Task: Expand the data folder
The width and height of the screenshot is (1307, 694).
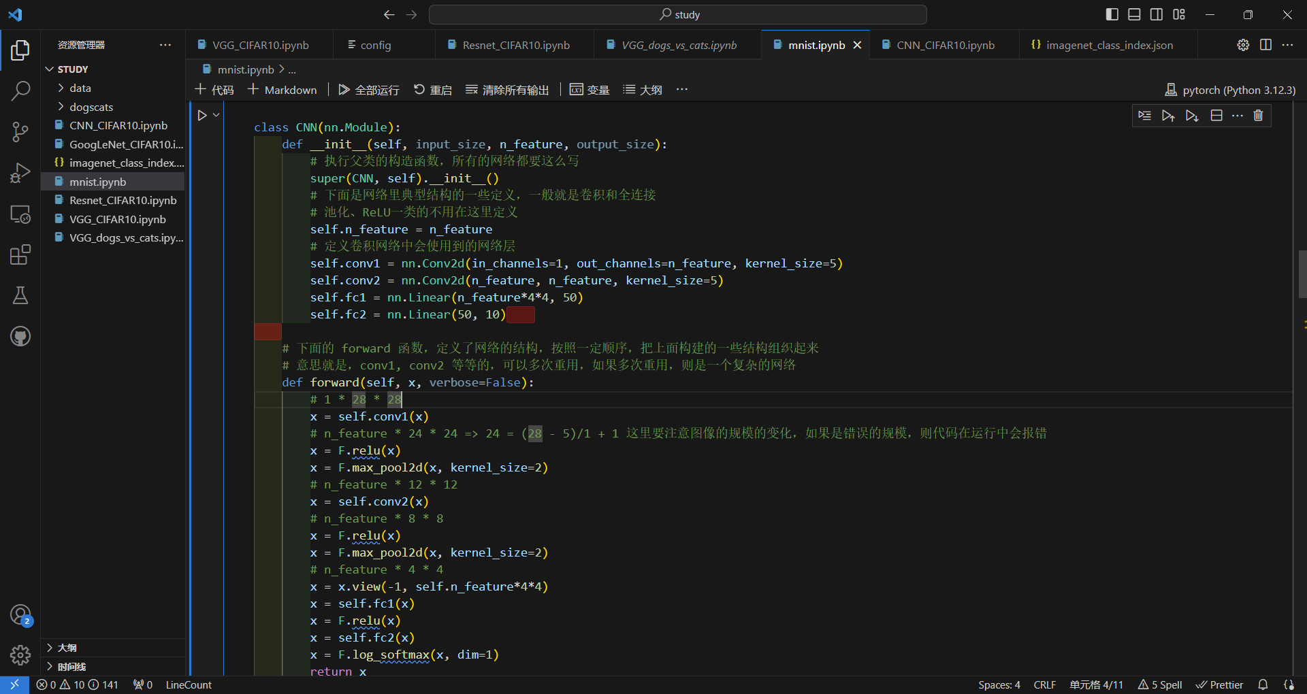Action: pyautogui.click(x=80, y=88)
